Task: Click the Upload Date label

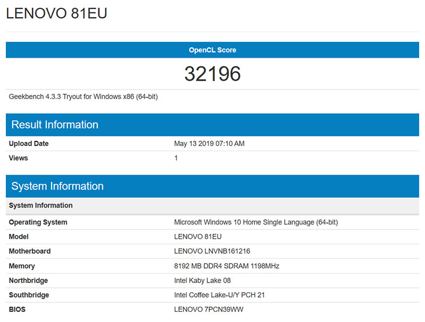Action: (29, 144)
